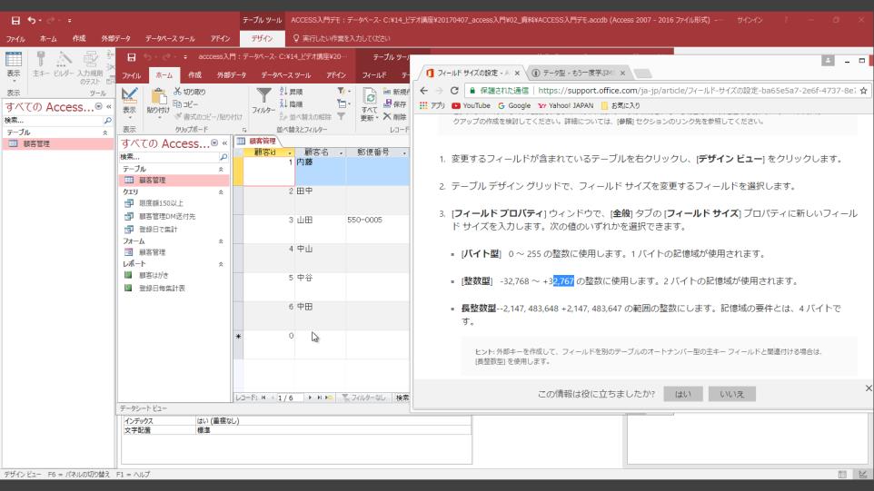
Task: Click すべて更新 refresh all icon
Action: [x=369, y=104]
